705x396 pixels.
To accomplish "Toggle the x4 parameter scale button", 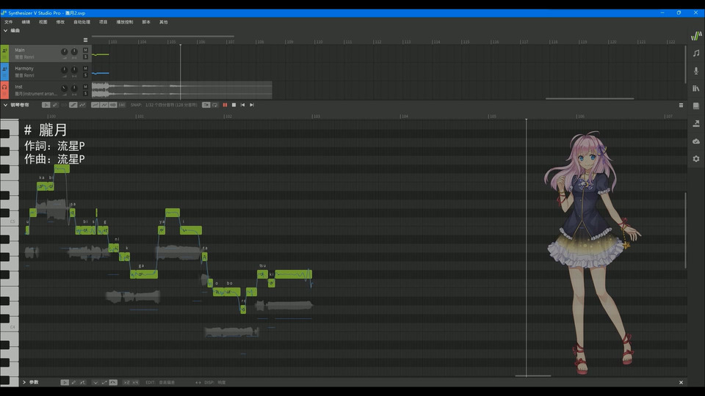I will pos(135,383).
